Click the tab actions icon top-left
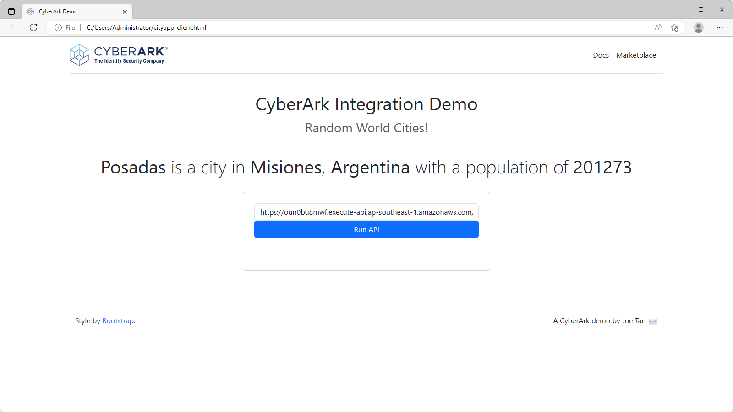 (x=11, y=11)
